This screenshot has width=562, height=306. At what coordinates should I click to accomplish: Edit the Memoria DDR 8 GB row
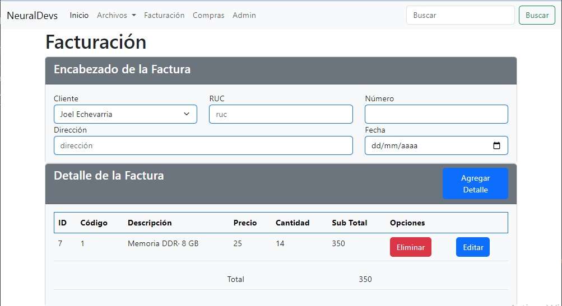[x=473, y=247]
